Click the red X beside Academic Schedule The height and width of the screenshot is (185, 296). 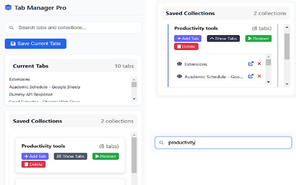pyautogui.click(x=259, y=76)
